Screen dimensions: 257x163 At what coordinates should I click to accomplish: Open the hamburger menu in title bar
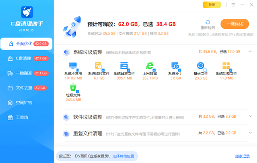(x=233, y=5)
